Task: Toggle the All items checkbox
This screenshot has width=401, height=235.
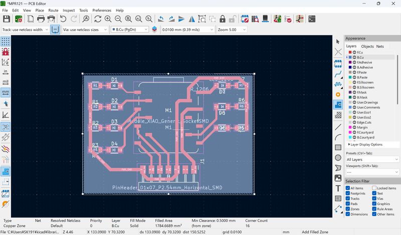Action: click(348, 188)
